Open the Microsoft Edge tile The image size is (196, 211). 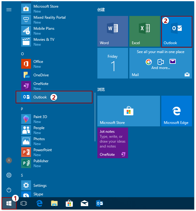pyautogui.click(x=176, y=111)
